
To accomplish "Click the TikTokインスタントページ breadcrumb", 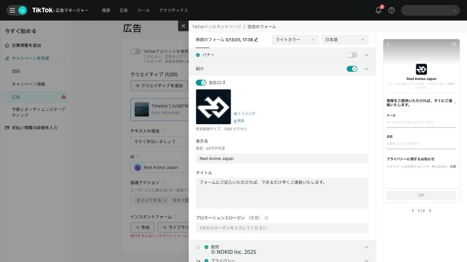I will point(217,27).
